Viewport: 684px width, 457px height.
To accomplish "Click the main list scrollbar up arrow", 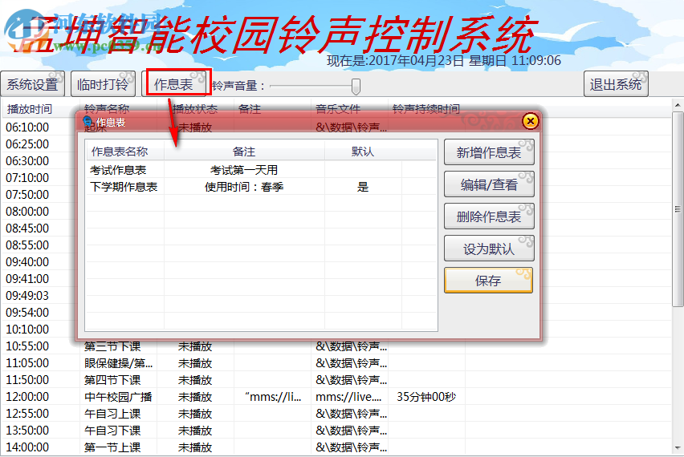I will click(x=678, y=105).
